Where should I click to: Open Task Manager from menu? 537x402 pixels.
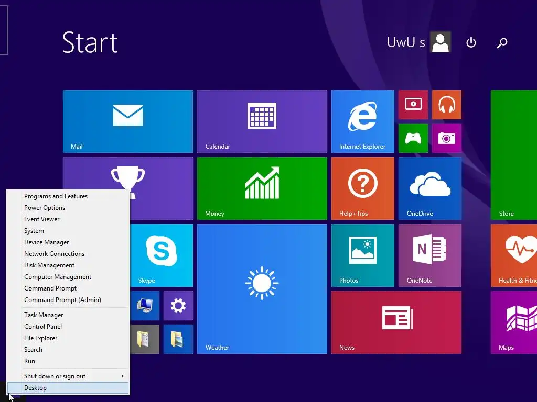[68, 315]
